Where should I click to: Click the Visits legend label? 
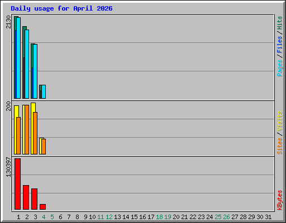[x=280, y=121]
